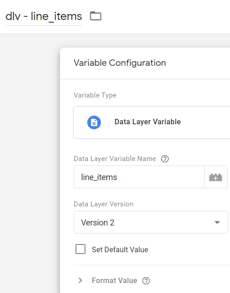The height and width of the screenshot is (293, 230).
Task: Click the Data Layer Variable type text
Action: [148, 122]
